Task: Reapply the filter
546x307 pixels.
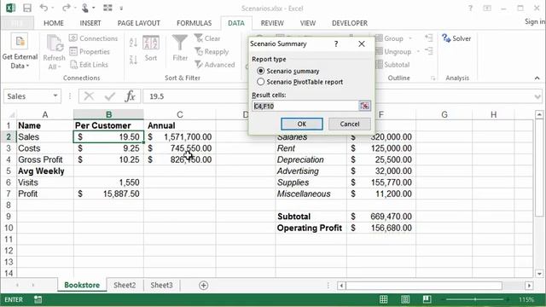Action: point(212,51)
